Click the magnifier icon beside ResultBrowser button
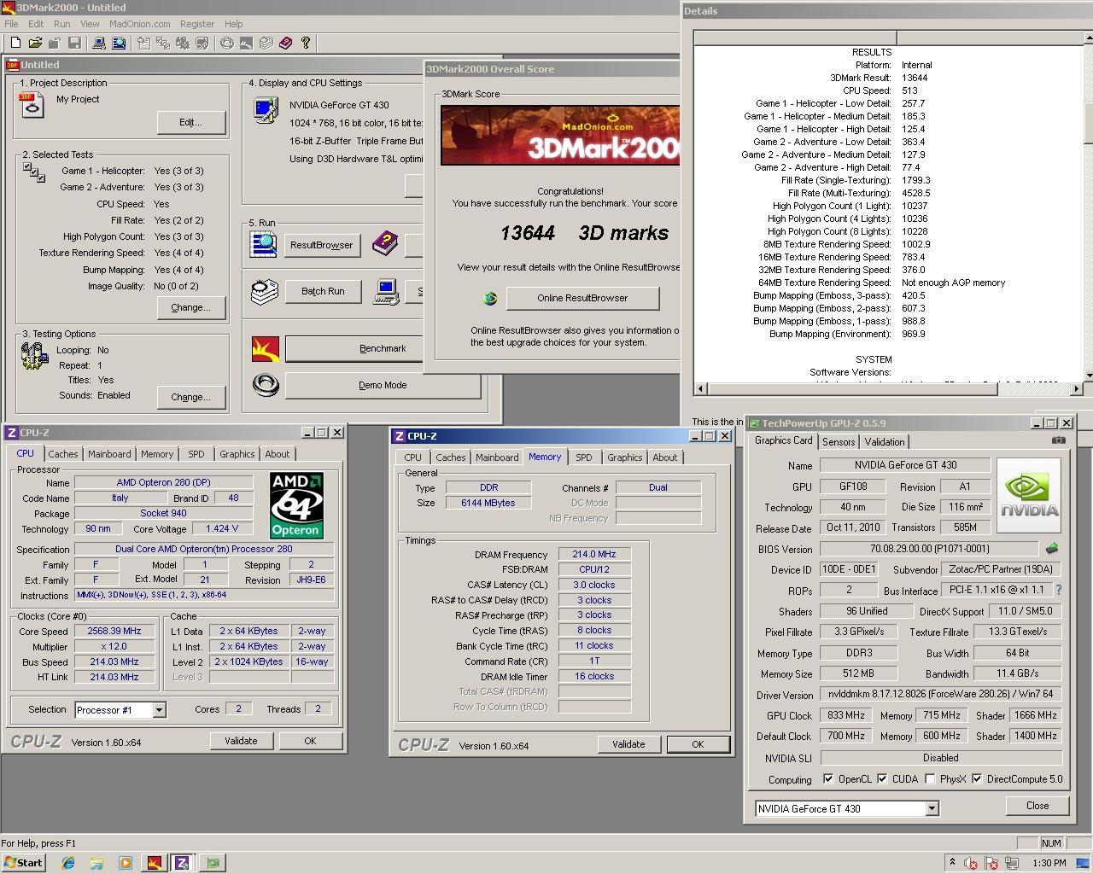1093x874 pixels. 263,245
